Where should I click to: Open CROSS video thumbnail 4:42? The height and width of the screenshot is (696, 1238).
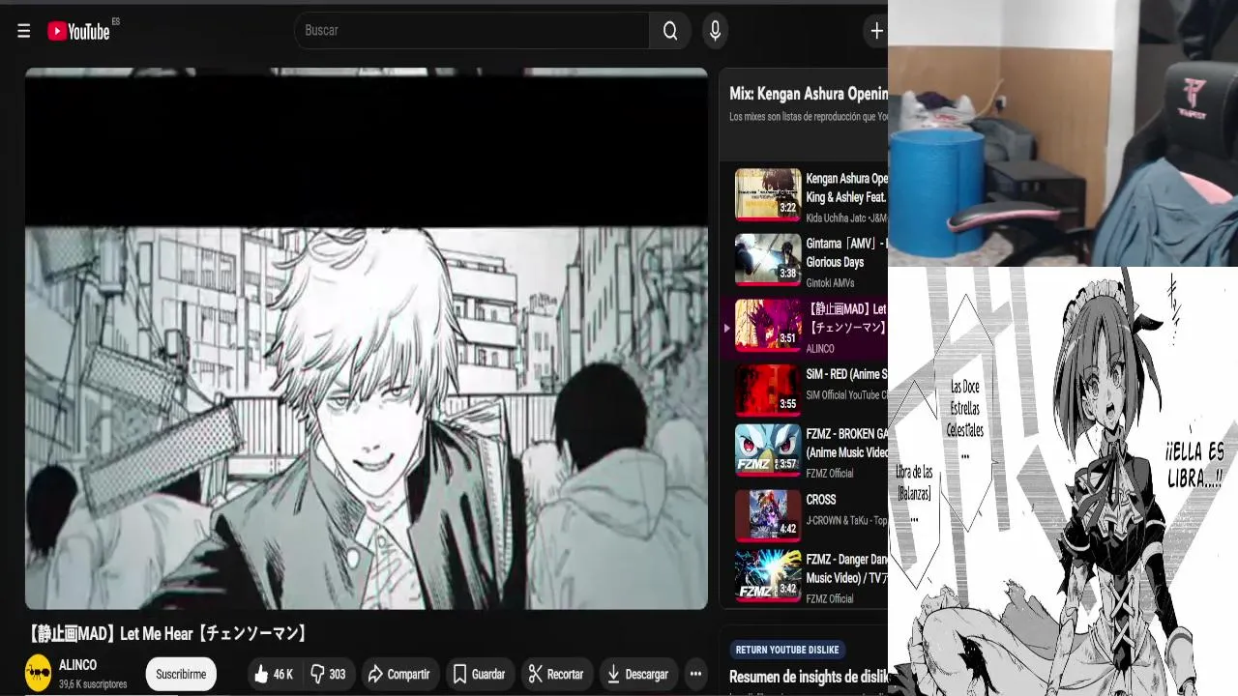[768, 515]
